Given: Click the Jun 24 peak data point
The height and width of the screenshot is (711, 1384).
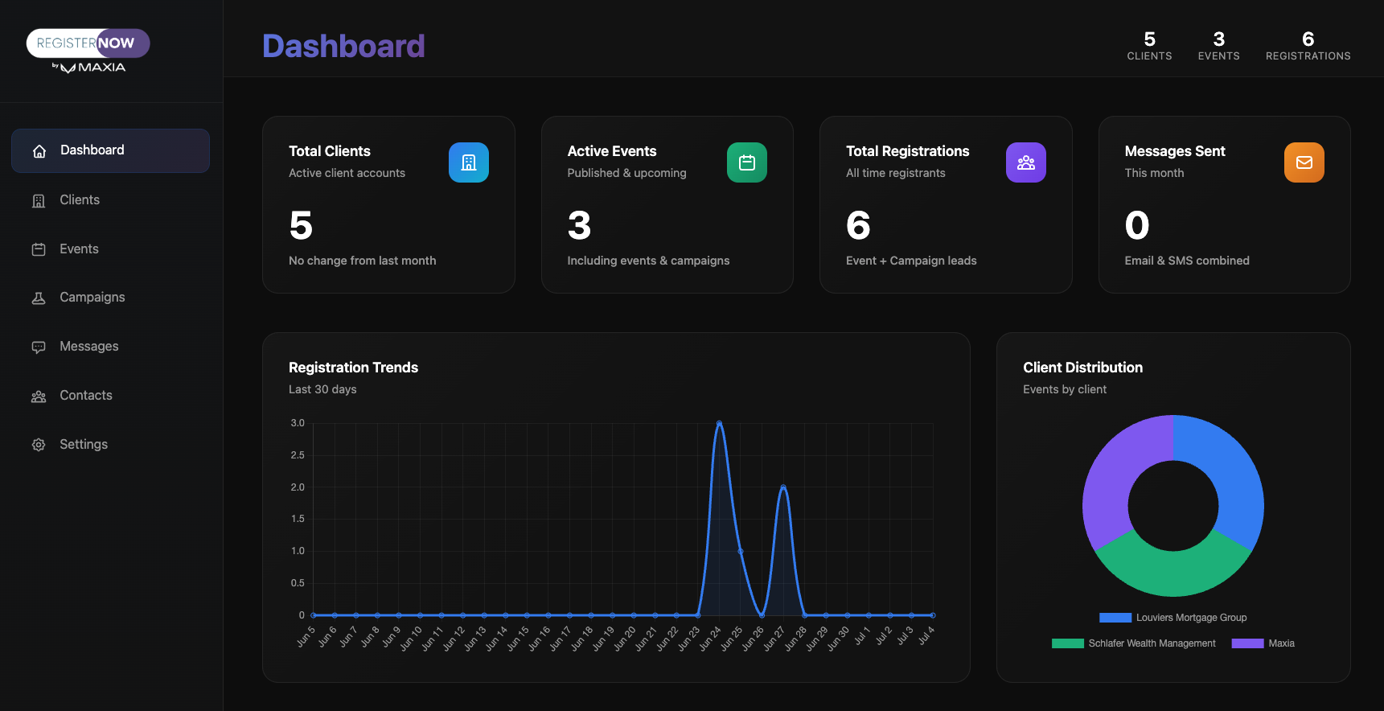Looking at the screenshot, I should click(x=719, y=423).
